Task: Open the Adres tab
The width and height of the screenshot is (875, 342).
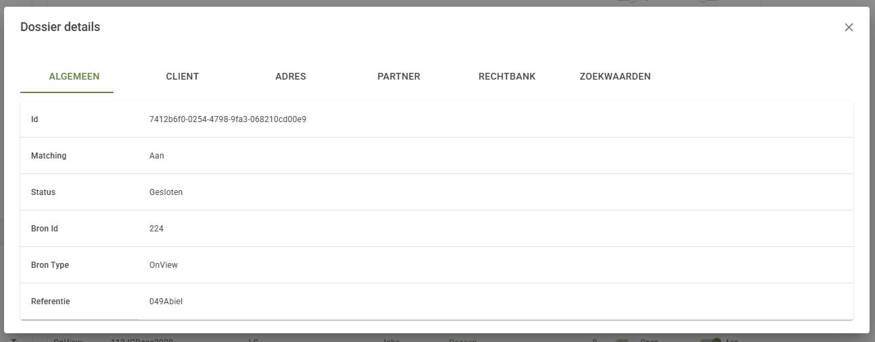Action: tap(291, 76)
